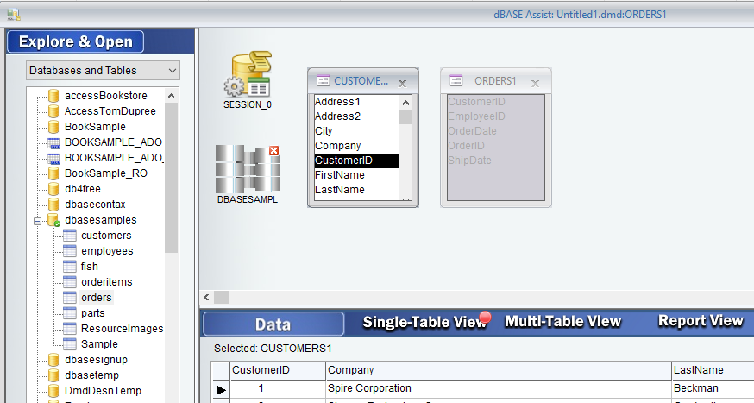Viewport: 754px width, 403px height.
Task: Click the accessBookstore database icon
Action: (x=53, y=95)
